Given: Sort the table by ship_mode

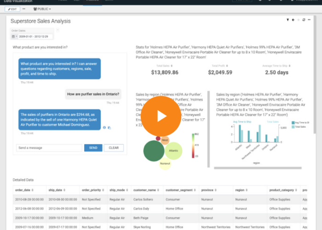Looking at the screenshot, I should pyautogui.click(x=127, y=190).
